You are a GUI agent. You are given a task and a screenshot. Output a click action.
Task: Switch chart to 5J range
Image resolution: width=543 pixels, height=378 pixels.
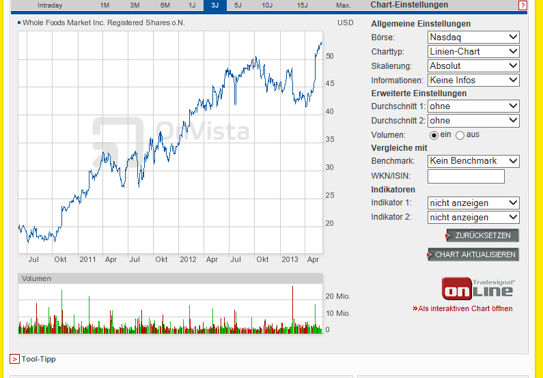coord(238,5)
